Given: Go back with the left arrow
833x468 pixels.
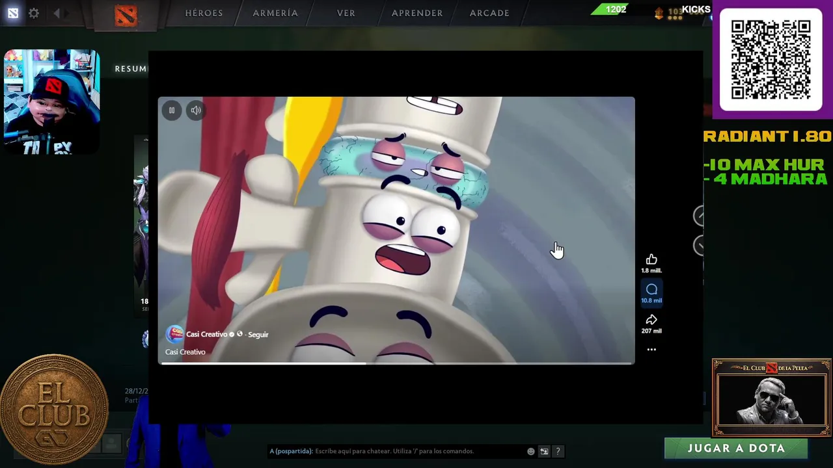Looking at the screenshot, I should click(x=57, y=13).
